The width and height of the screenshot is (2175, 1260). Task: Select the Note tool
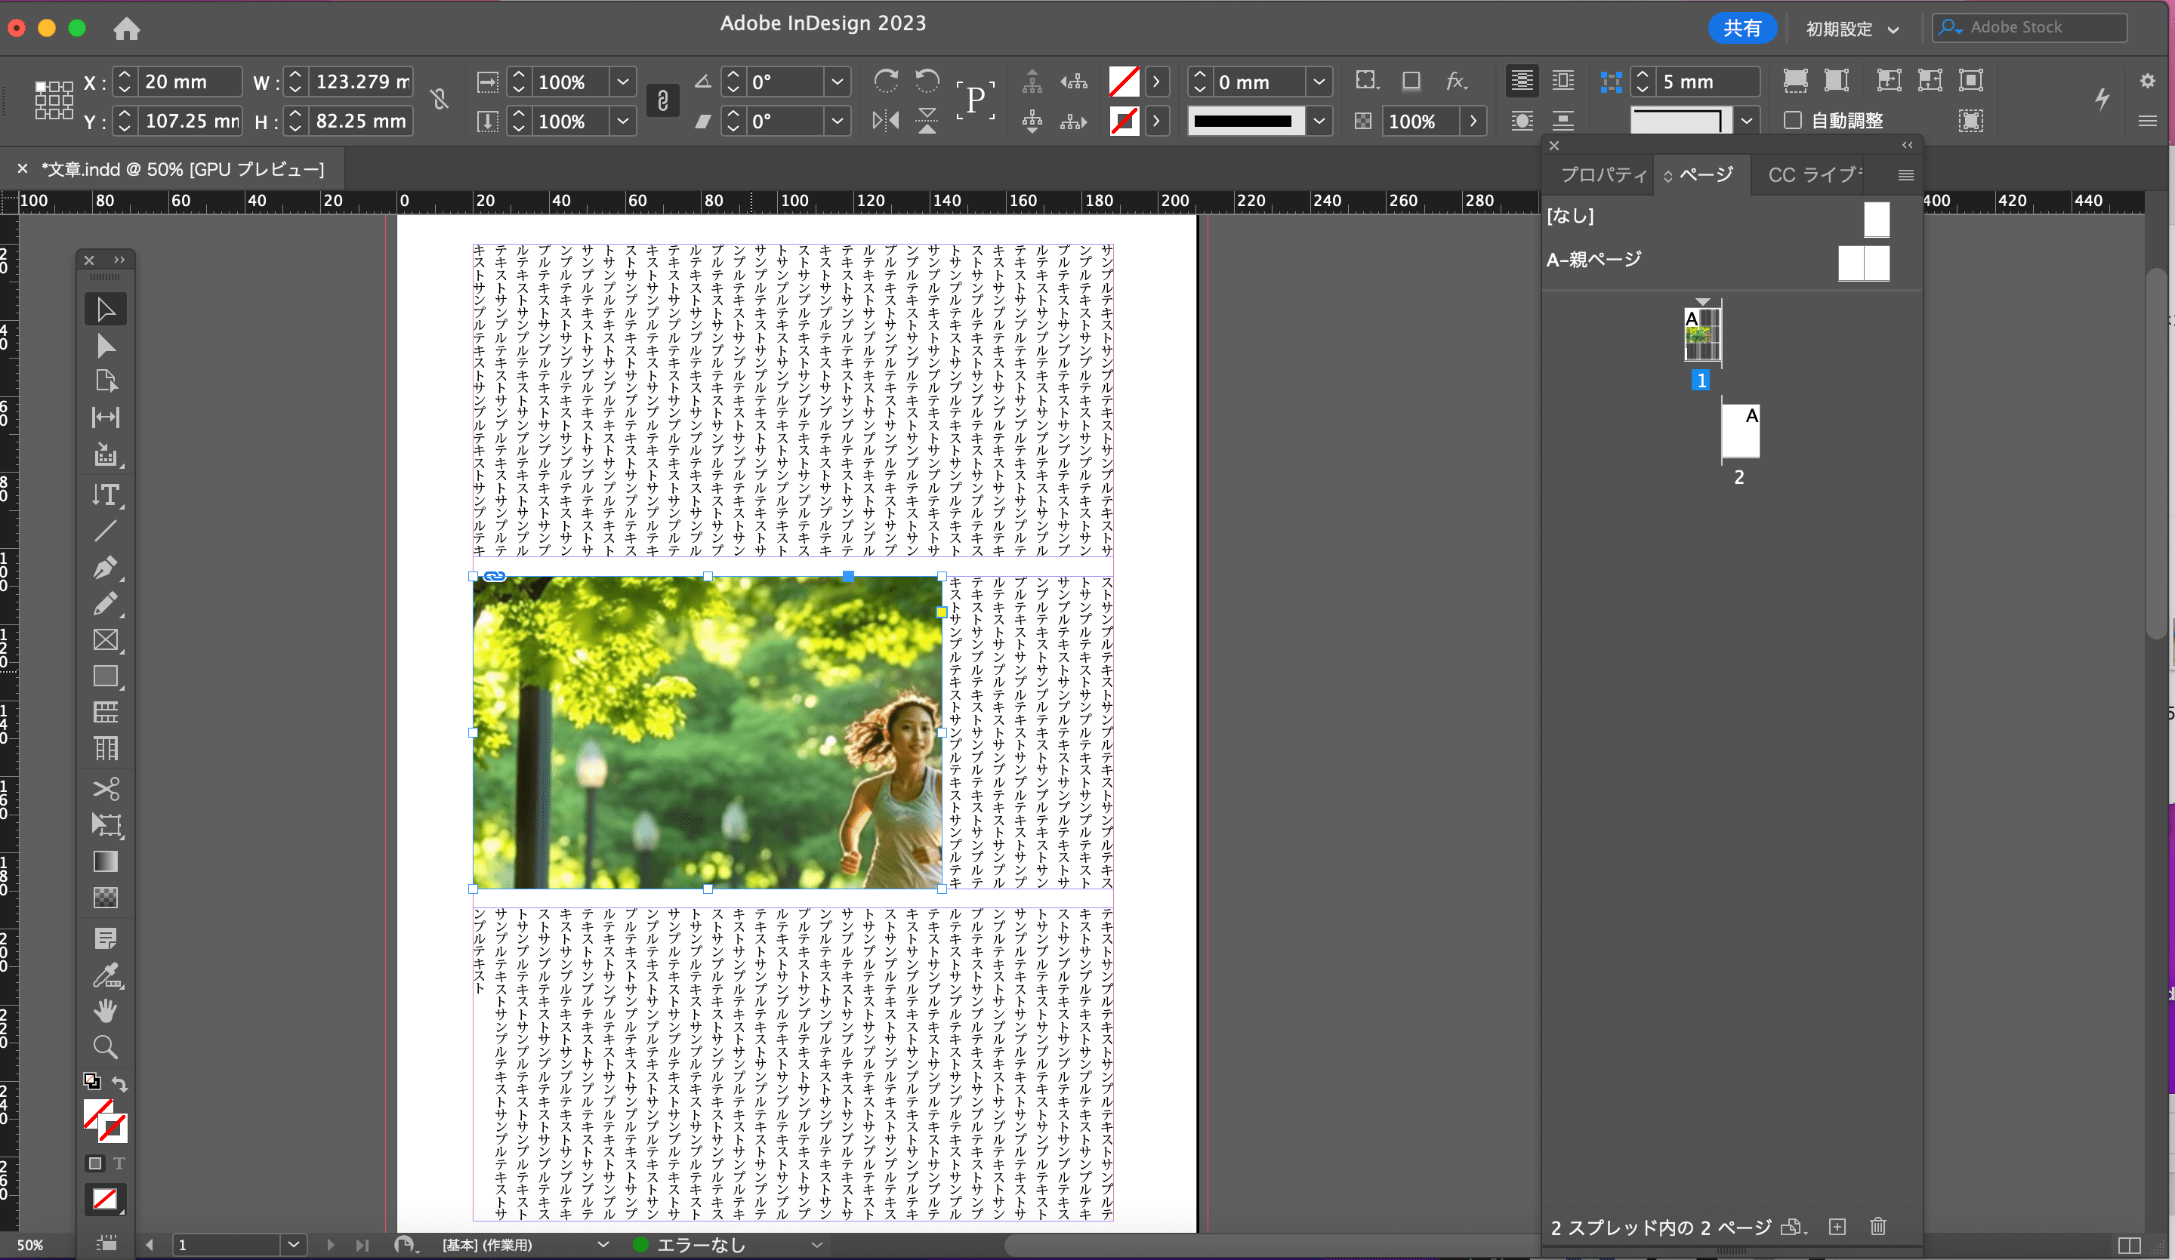105,939
